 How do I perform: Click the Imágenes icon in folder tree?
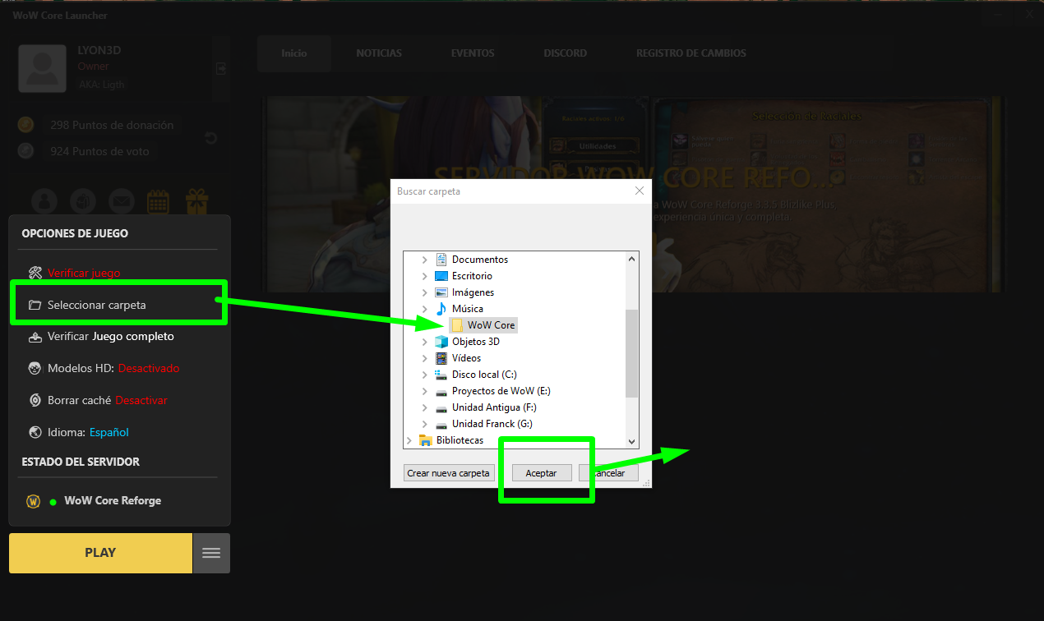[x=441, y=292]
